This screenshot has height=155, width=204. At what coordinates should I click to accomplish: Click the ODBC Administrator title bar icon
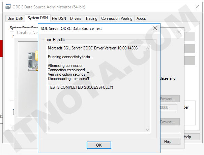tap(3, 7)
